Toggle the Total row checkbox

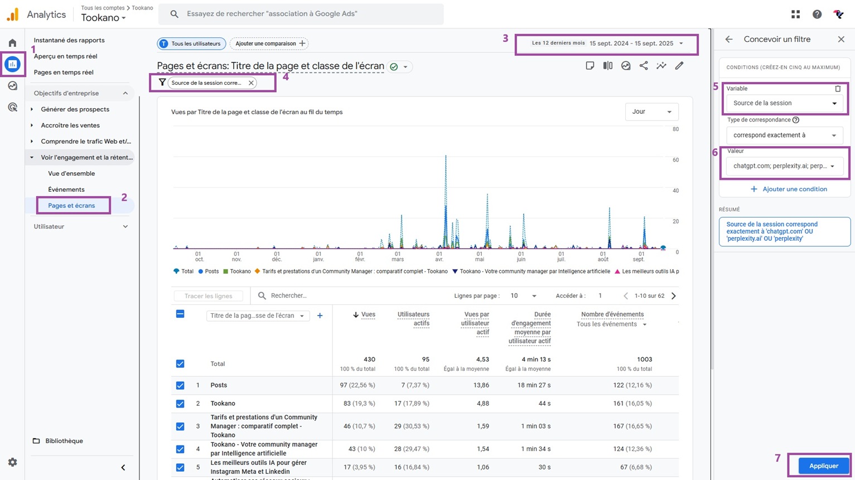[180, 364]
